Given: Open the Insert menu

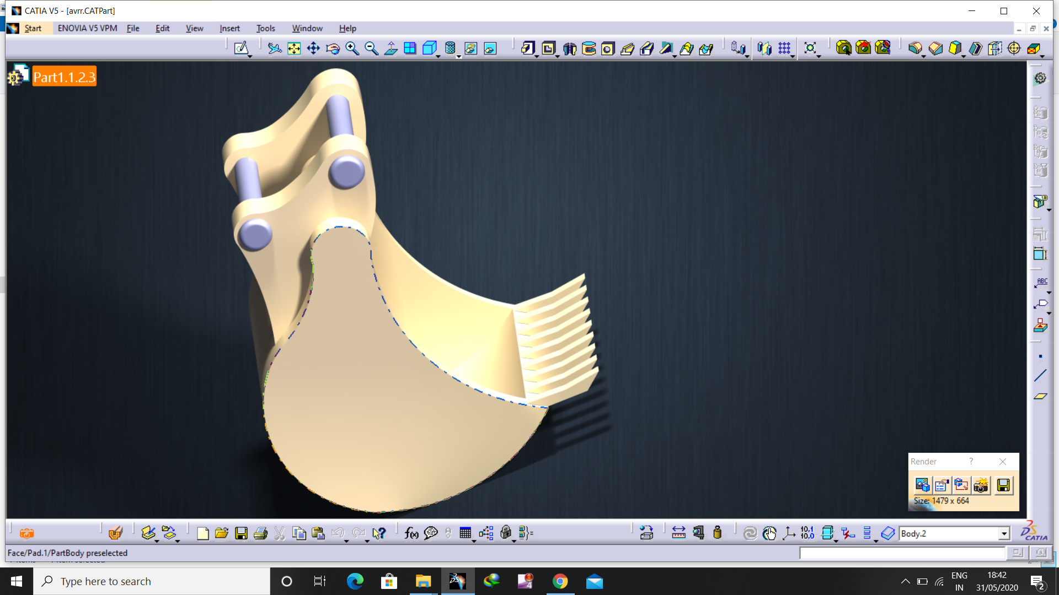Looking at the screenshot, I should click(x=229, y=28).
